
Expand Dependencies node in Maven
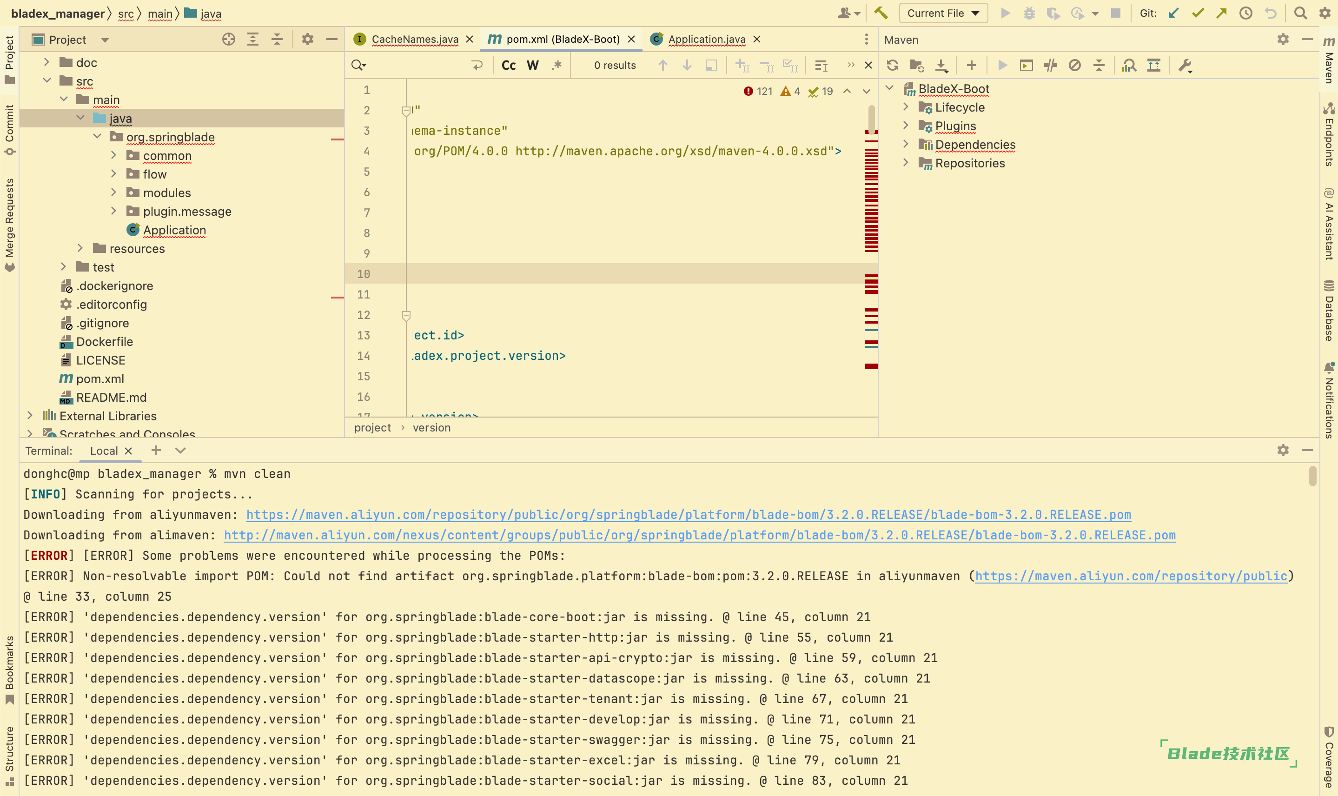click(x=906, y=144)
